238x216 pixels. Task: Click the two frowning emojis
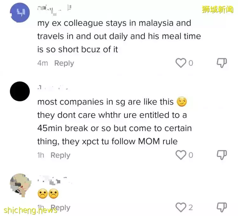[48, 193]
